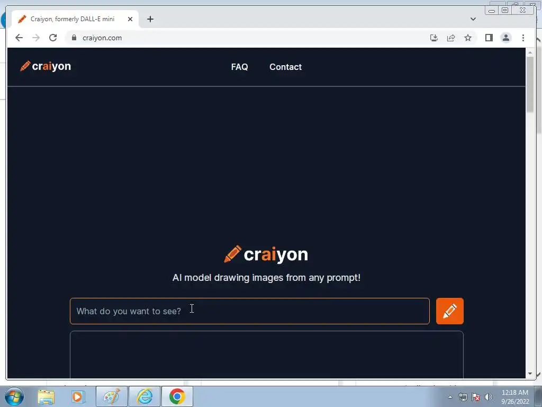Switch to Paint in the taskbar

click(x=111, y=396)
